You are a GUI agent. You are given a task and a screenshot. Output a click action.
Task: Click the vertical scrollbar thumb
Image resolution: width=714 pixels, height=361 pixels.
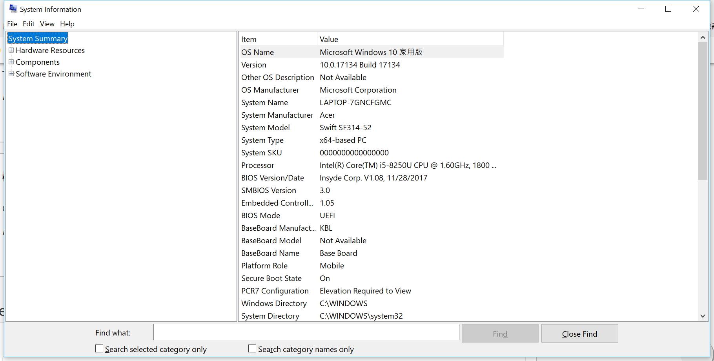point(703,111)
